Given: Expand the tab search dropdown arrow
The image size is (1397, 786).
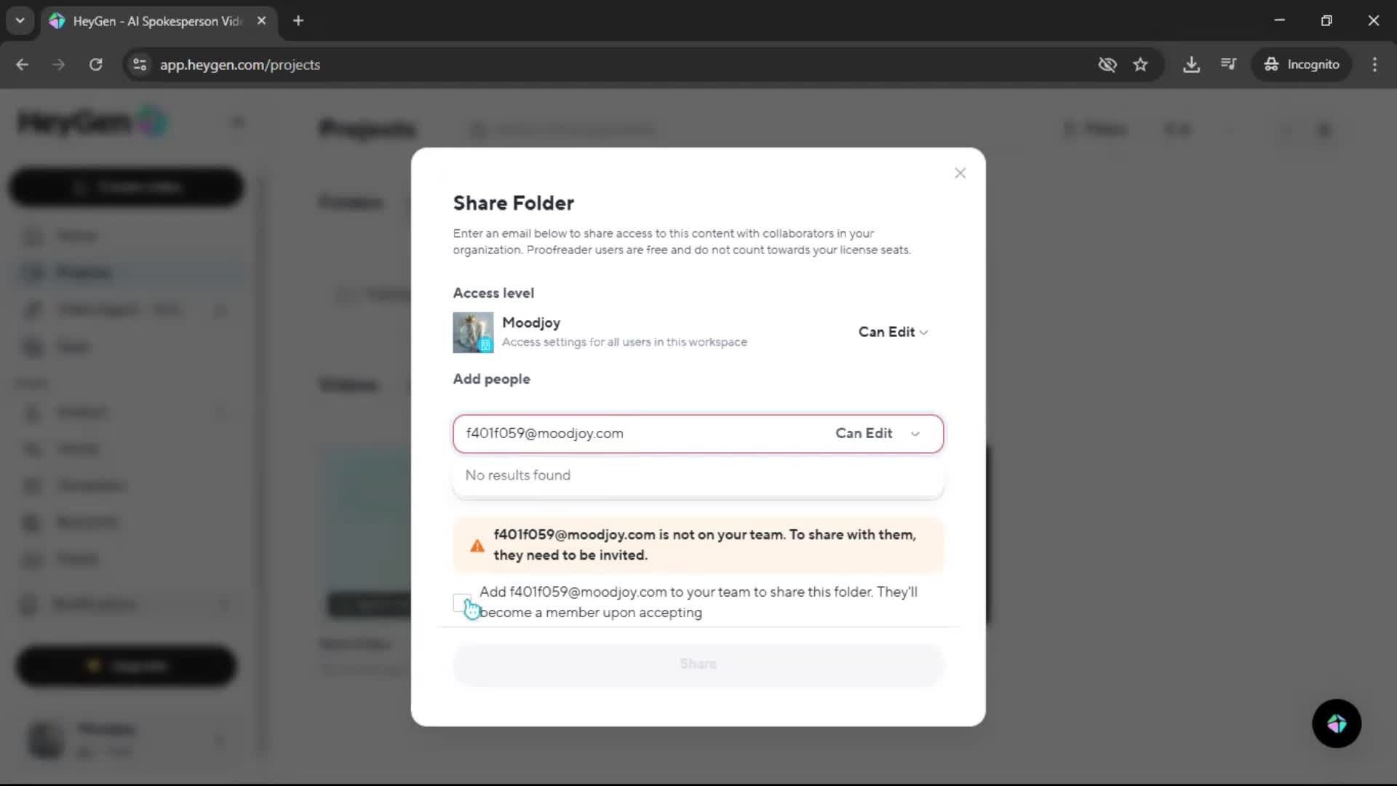Looking at the screenshot, I should tap(20, 21).
